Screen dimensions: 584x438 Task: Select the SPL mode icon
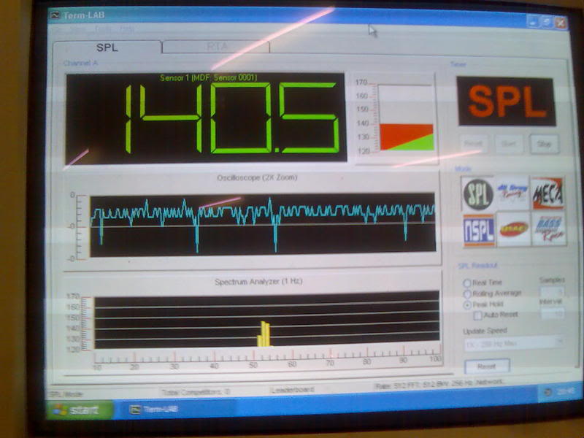coord(477,193)
